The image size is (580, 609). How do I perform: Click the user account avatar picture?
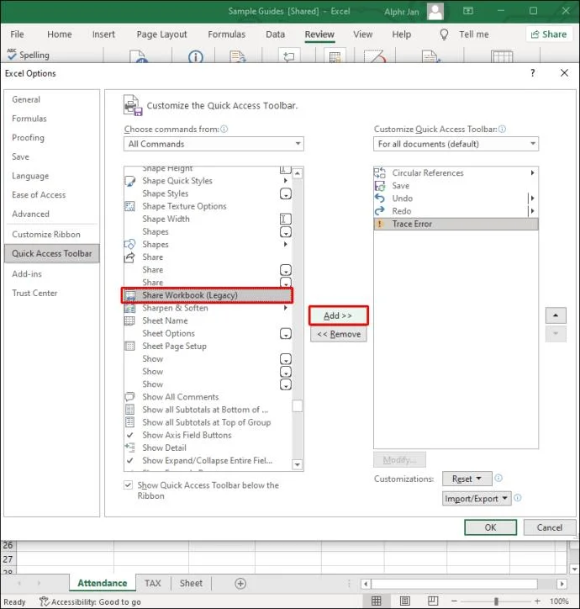(x=435, y=11)
